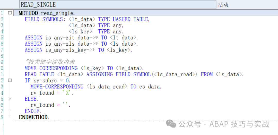Click the 'ENDIF.' line

coord(33,111)
